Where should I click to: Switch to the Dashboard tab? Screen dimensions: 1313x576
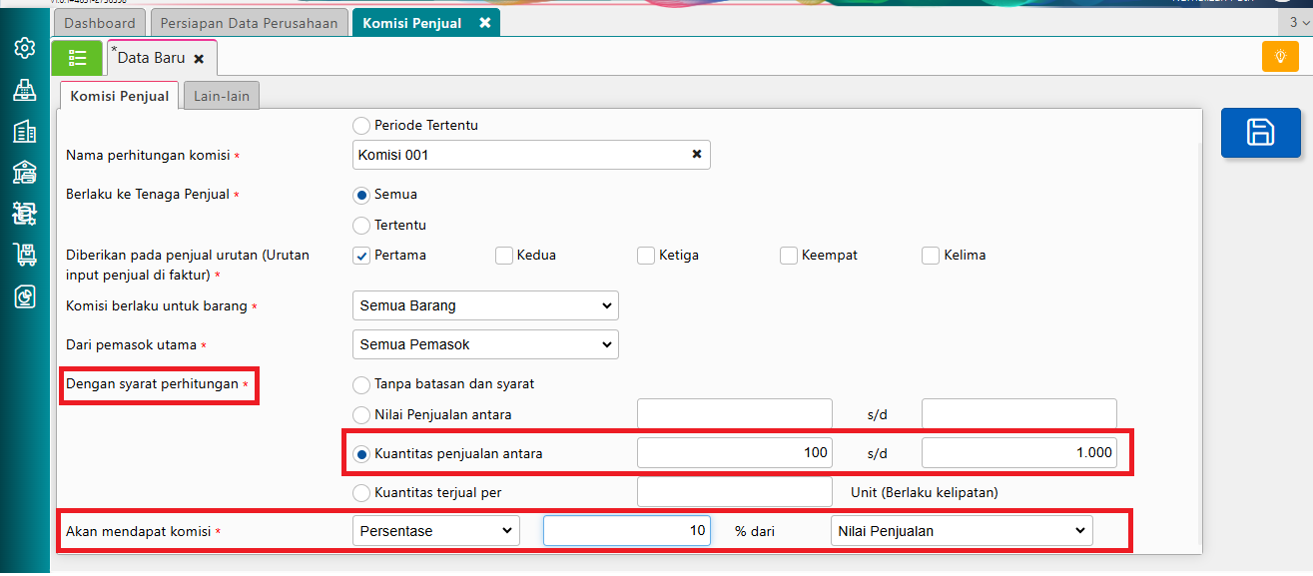click(100, 23)
